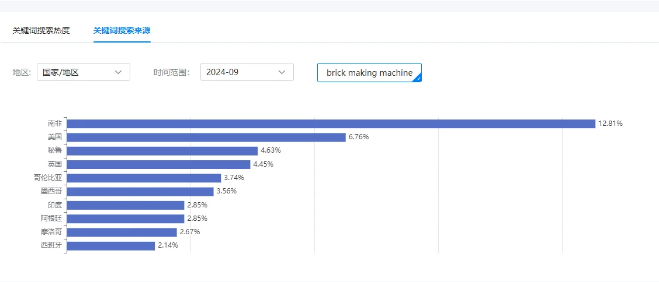The height and width of the screenshot is (282, 659).
Task: Click the blue checkmark corner on keyword box
Action: (417, 78)
